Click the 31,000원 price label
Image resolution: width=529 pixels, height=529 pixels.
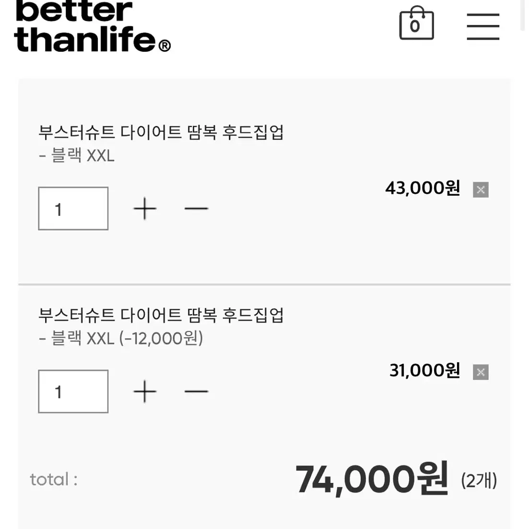point(425,371)
